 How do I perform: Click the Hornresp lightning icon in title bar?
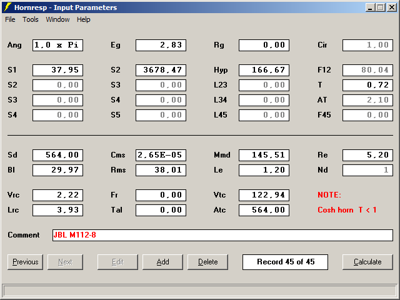point(8,7)
